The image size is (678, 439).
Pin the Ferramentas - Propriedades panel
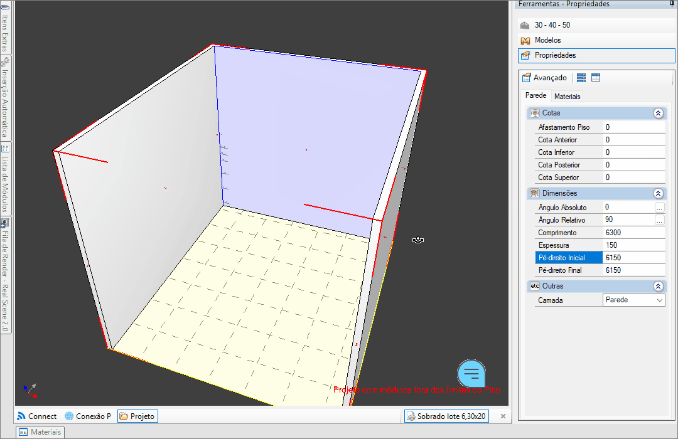(672, 4)
